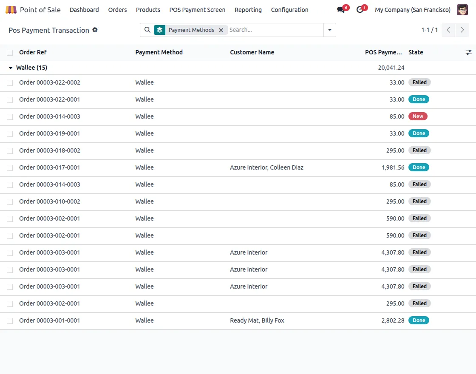
Task: Open the Dashboard menu
Action: coord(84,10)
